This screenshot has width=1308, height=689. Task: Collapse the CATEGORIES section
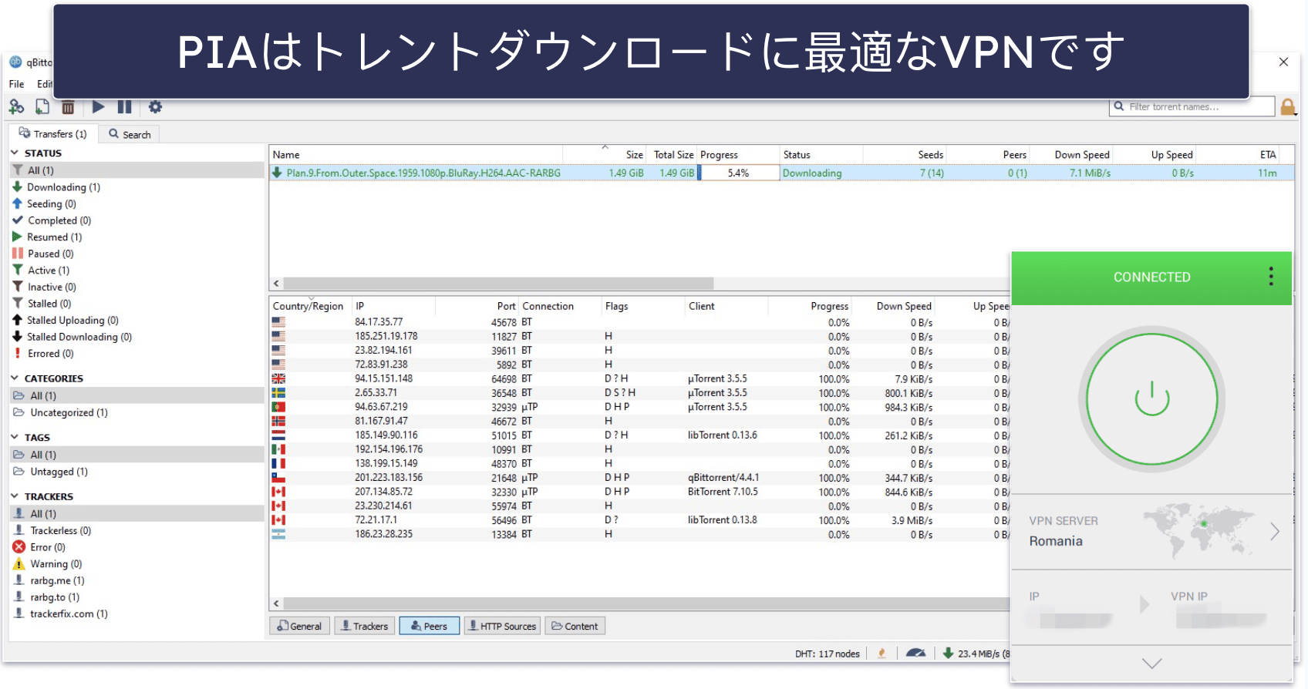(15, 378)
